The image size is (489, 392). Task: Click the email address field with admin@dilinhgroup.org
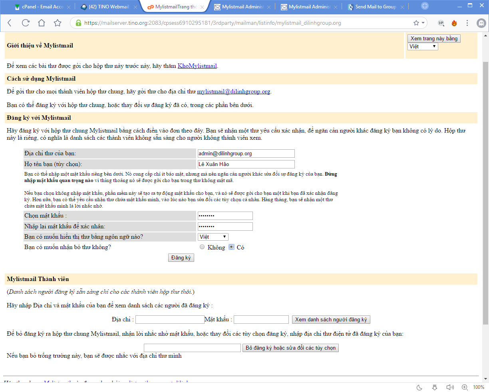click(246, 153)
